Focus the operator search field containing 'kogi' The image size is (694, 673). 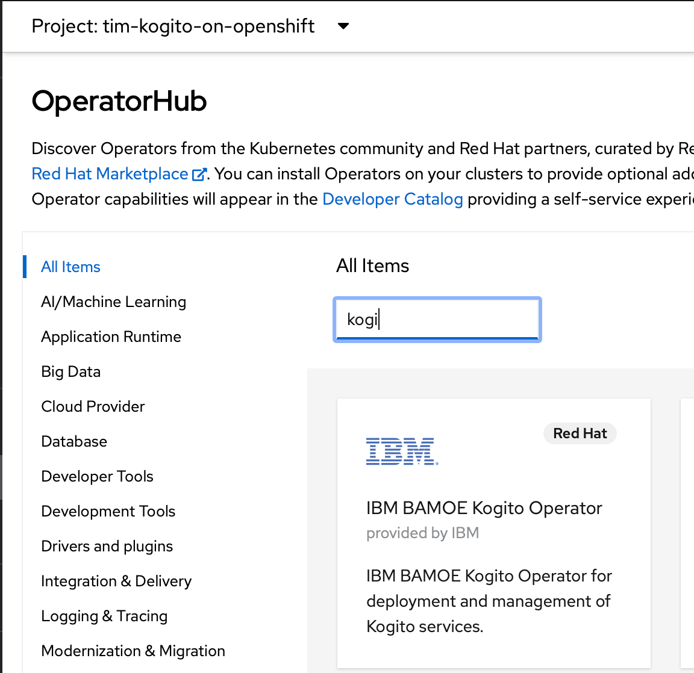tap(437, 319)
